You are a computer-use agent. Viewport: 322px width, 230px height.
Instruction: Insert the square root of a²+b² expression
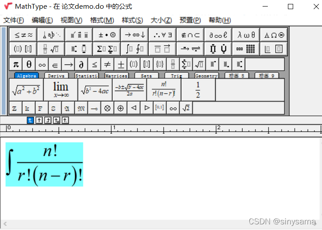[x=26, y=90]
